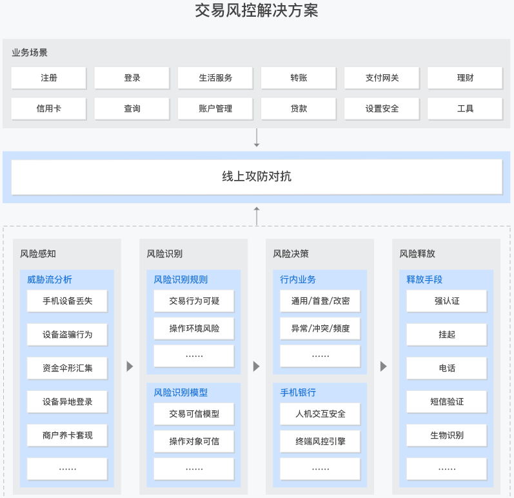Click the 强认证 box

447,301
